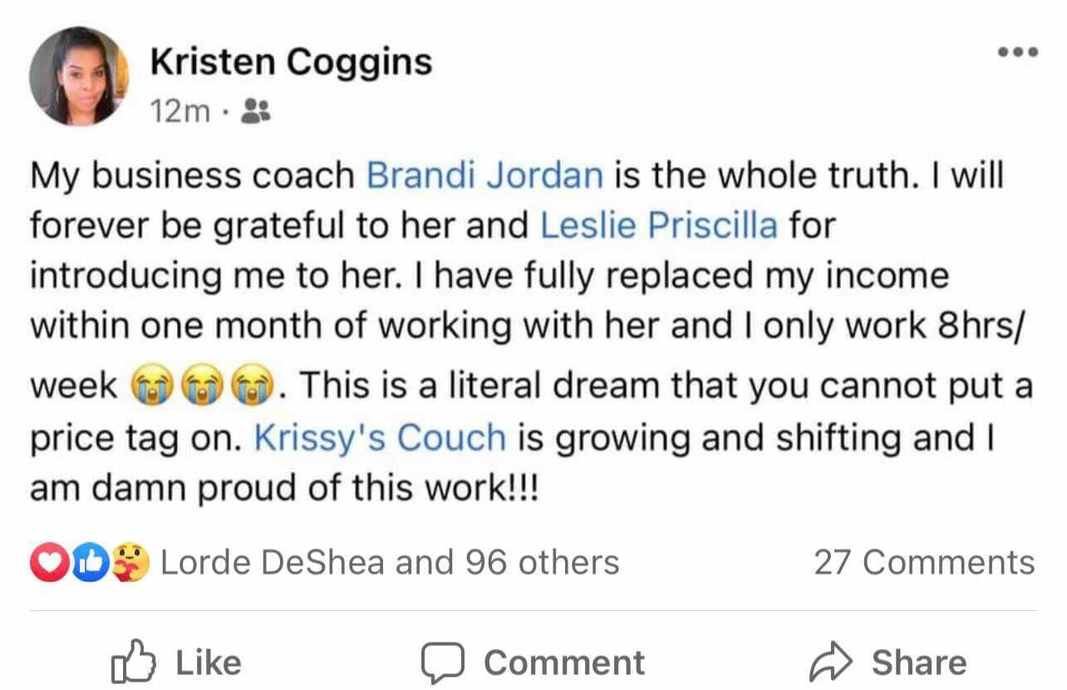Visit the Leslie Priscilla tagged link

[659, 224]
